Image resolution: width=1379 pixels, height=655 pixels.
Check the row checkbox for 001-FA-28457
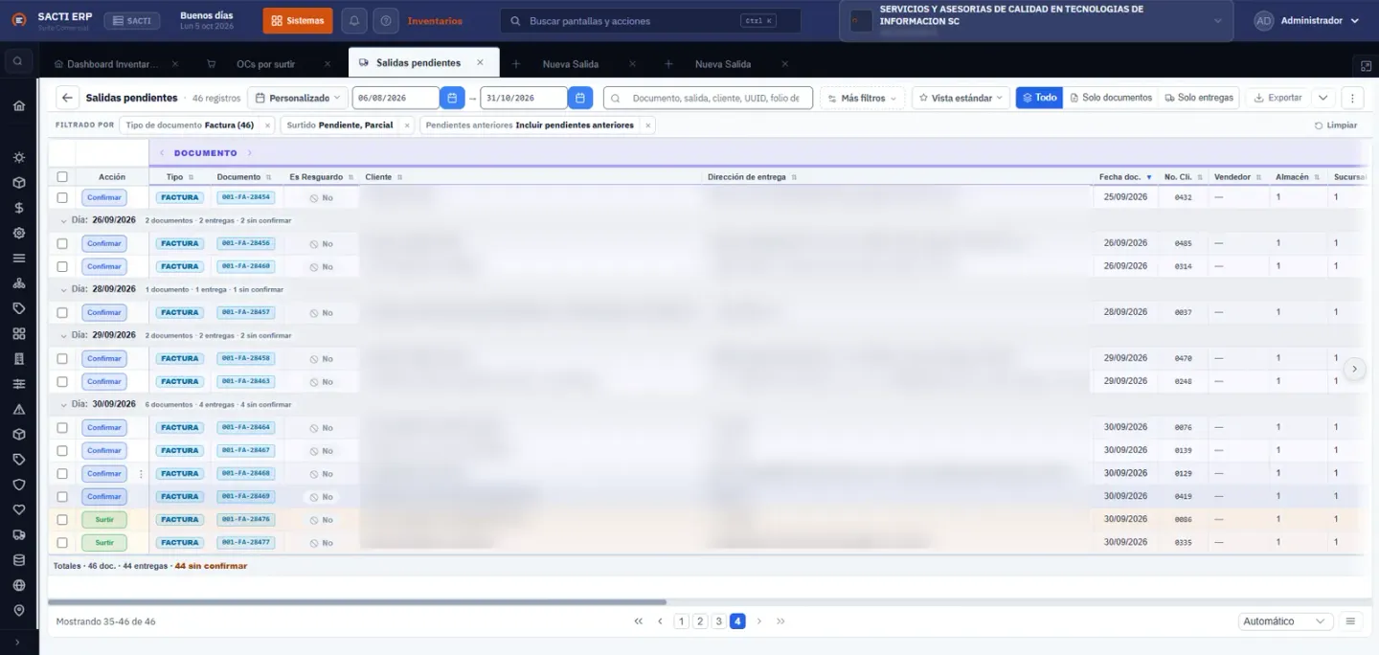(62, 312)
